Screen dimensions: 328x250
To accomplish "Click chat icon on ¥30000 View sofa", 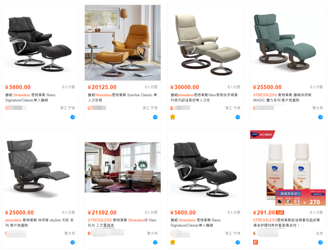I will tap(238, 117).
